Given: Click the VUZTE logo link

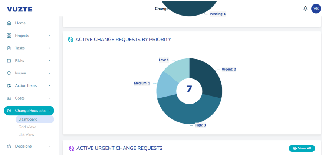Looking at the screenshot, I should (20, 9).
